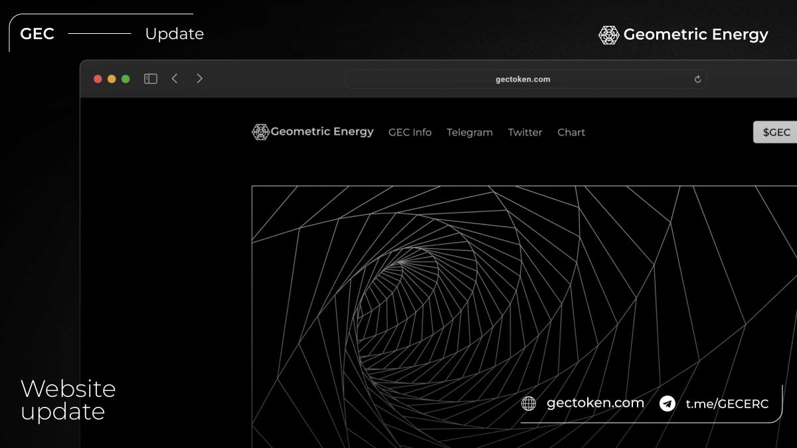The image size is (797, 448).
Task: Go forward with the right chevron
Action: (x=199, y=78)
